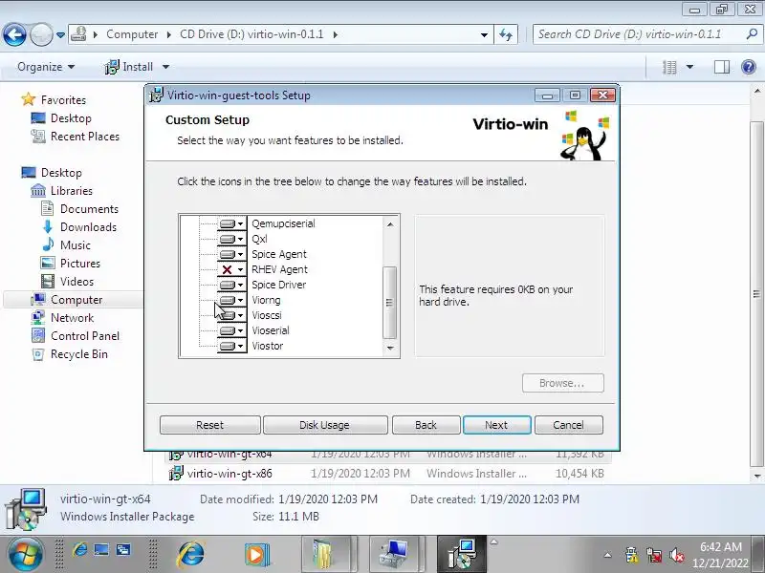Select the Viostor feature label
This screenshot has height=573, width=765.
pyautogui.click(x=268, y=346)
